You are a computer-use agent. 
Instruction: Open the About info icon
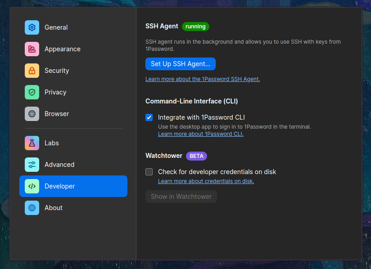(32, 208)
